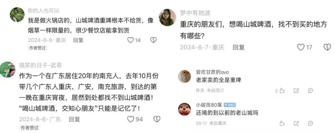Share 小破孩80屋's comment
The width and height of the screenshot is (335, 133).
pos(296,123)
